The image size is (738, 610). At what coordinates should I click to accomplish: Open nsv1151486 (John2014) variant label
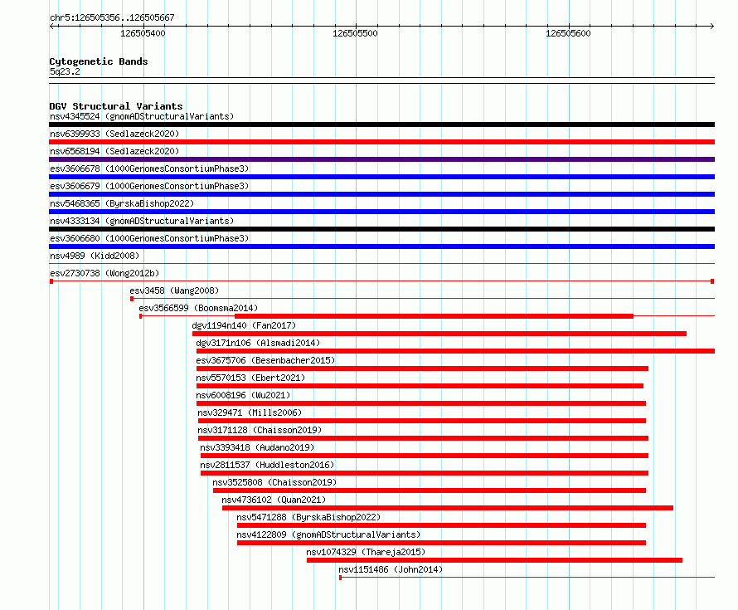(391, 569)
